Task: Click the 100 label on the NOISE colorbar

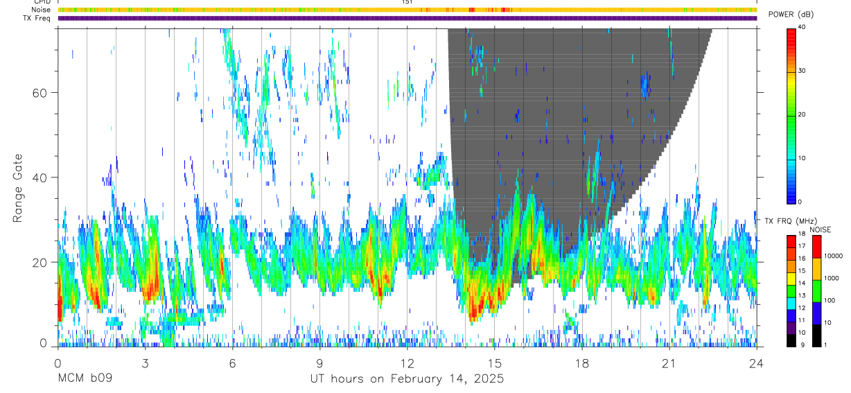Action: pos(830,301)
